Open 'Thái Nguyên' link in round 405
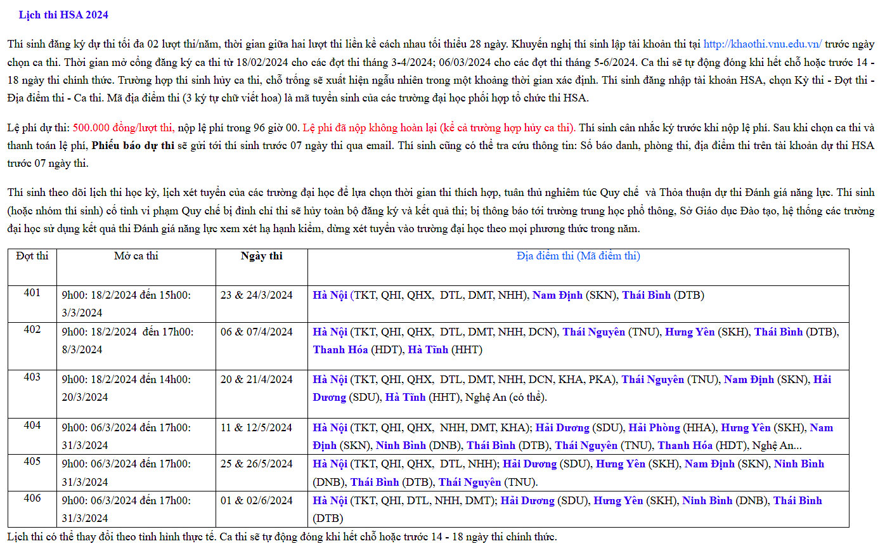 pyautogui.click(x=470, y=483)
